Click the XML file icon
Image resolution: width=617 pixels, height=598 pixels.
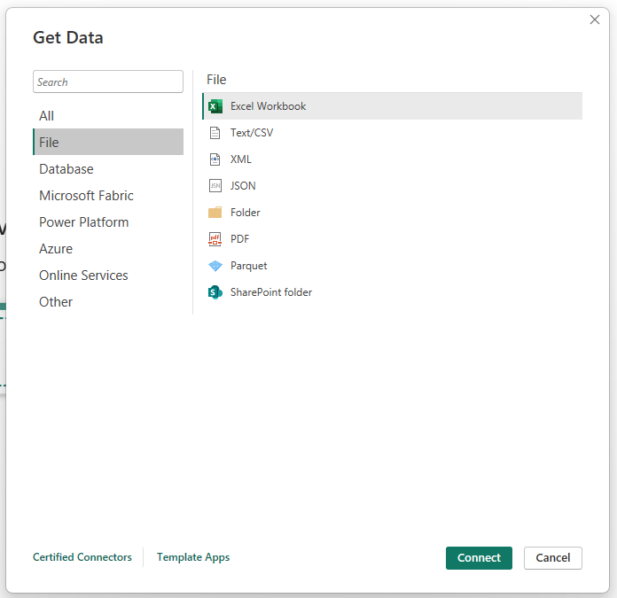[215, 159]
